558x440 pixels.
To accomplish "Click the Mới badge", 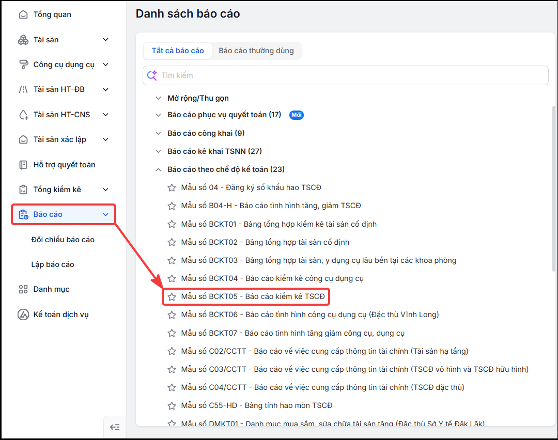I will coord(297,115).
